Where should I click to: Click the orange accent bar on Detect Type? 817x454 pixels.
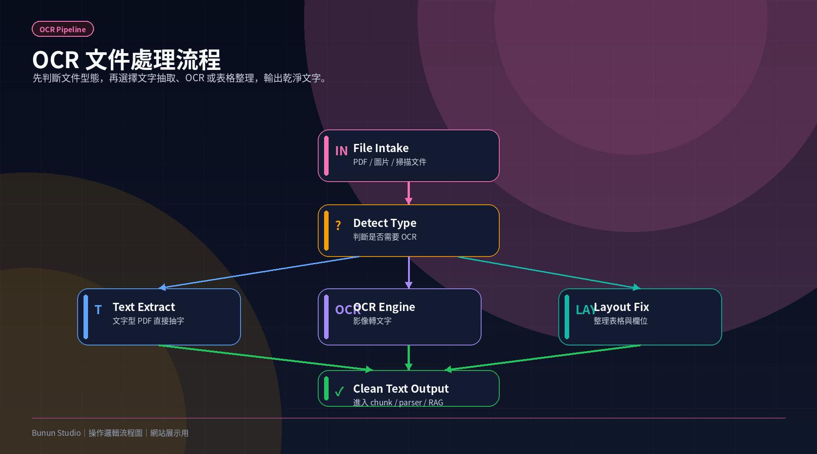[326, 231]
